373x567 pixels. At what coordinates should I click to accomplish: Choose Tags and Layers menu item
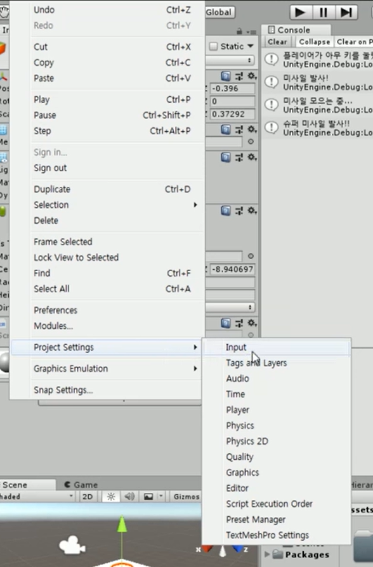coord(277,363)
